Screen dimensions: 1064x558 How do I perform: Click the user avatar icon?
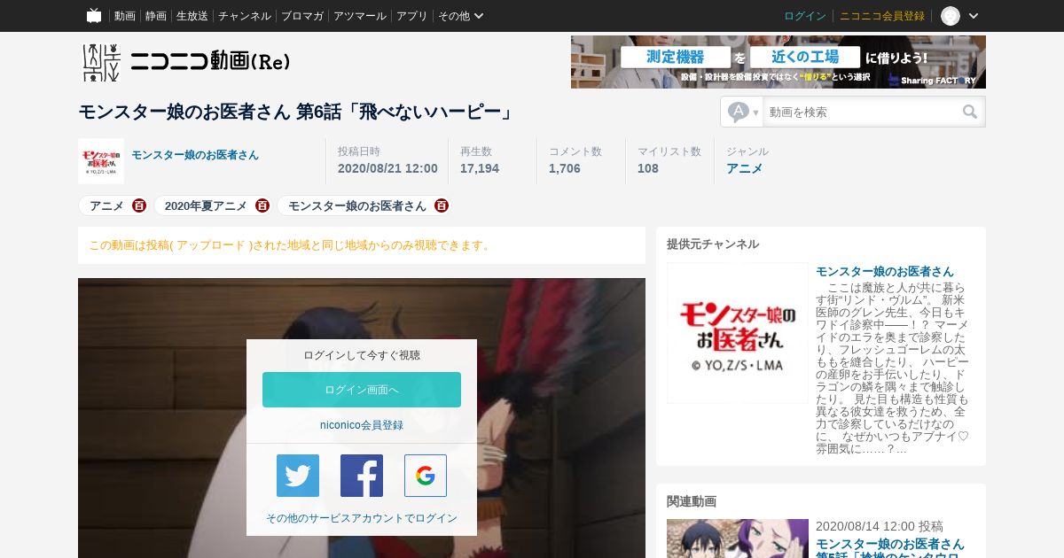[x=951, y=16]
